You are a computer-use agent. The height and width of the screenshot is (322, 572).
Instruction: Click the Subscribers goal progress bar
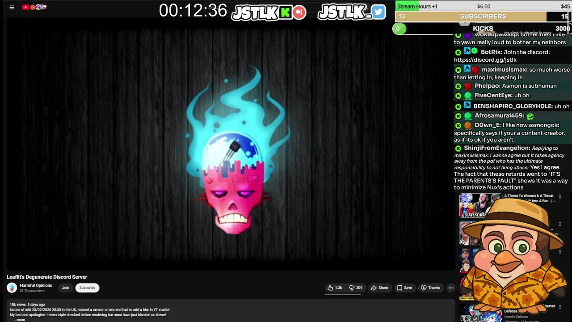click(483, 17)
